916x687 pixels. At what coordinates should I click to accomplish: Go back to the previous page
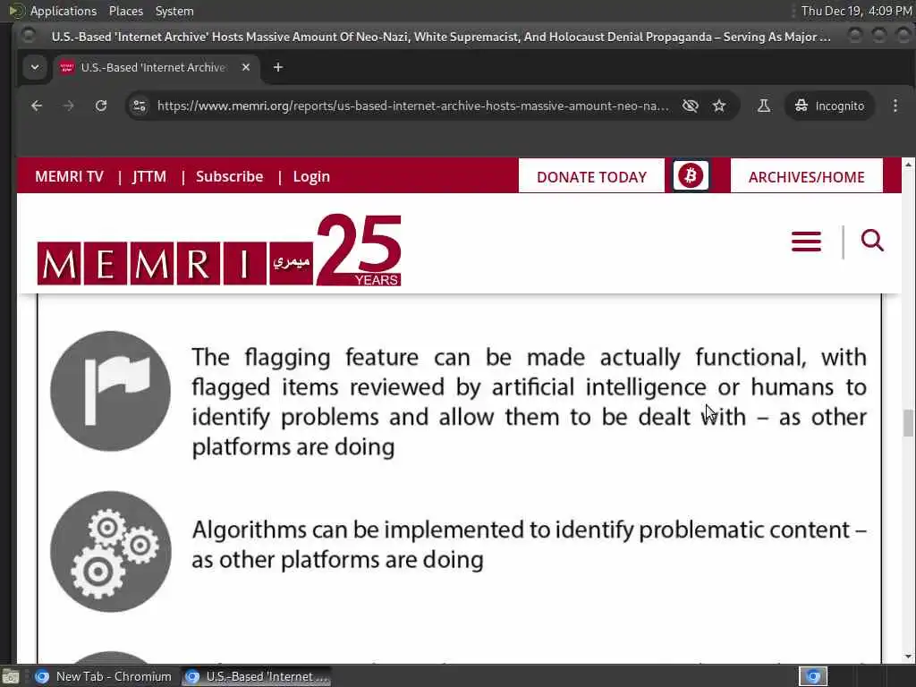[x=37, y=106]
